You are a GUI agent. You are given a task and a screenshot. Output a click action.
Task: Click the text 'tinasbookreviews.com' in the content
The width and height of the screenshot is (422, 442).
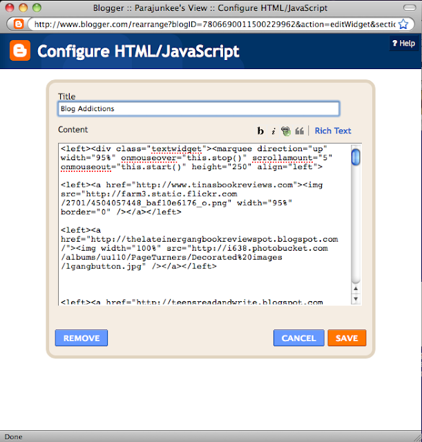(242, 185)
